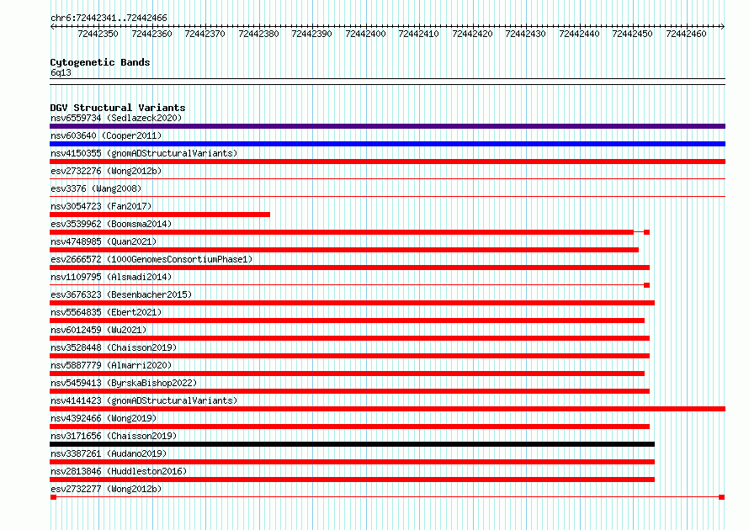Open nsv1109795 (Alsmadi2014) label
Screen dimensions: 749x530
pyautogui.click(x=111, y=277)
